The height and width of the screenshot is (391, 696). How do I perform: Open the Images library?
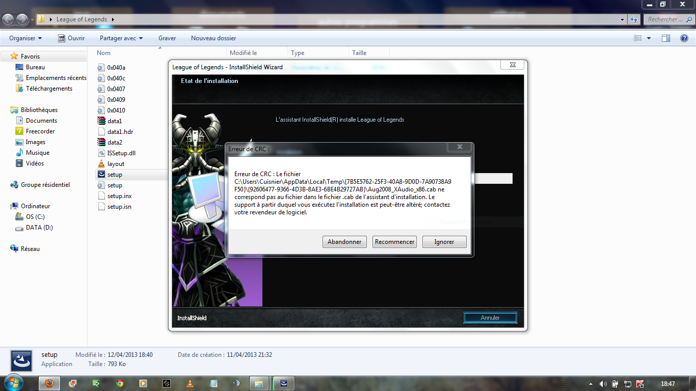coord(36,142)
